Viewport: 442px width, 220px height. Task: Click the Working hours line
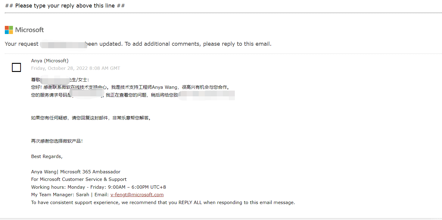tap(98, 187)
